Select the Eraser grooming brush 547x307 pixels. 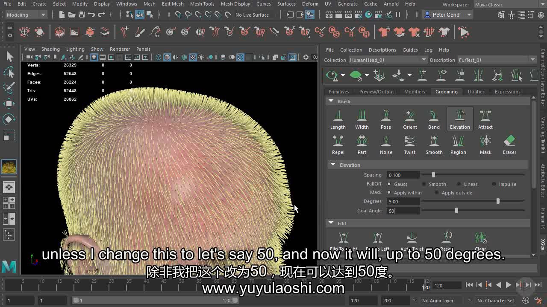point(509,144)
